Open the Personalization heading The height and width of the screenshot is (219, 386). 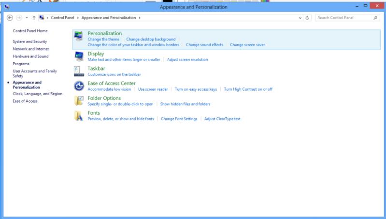coord(105,33)
